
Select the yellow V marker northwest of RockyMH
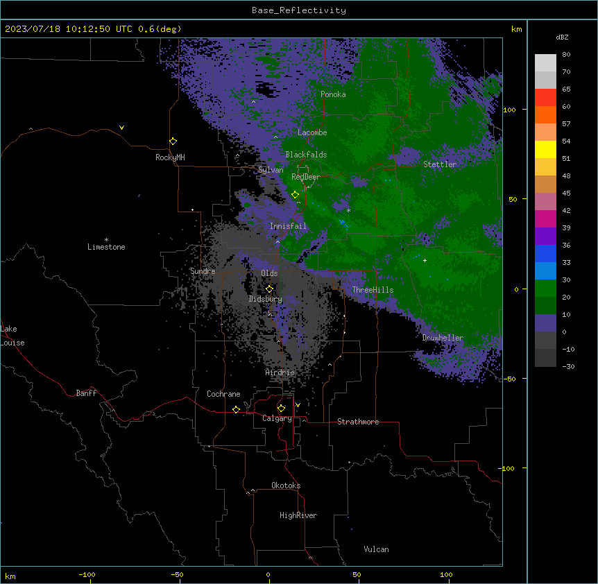tap(121, 128)
